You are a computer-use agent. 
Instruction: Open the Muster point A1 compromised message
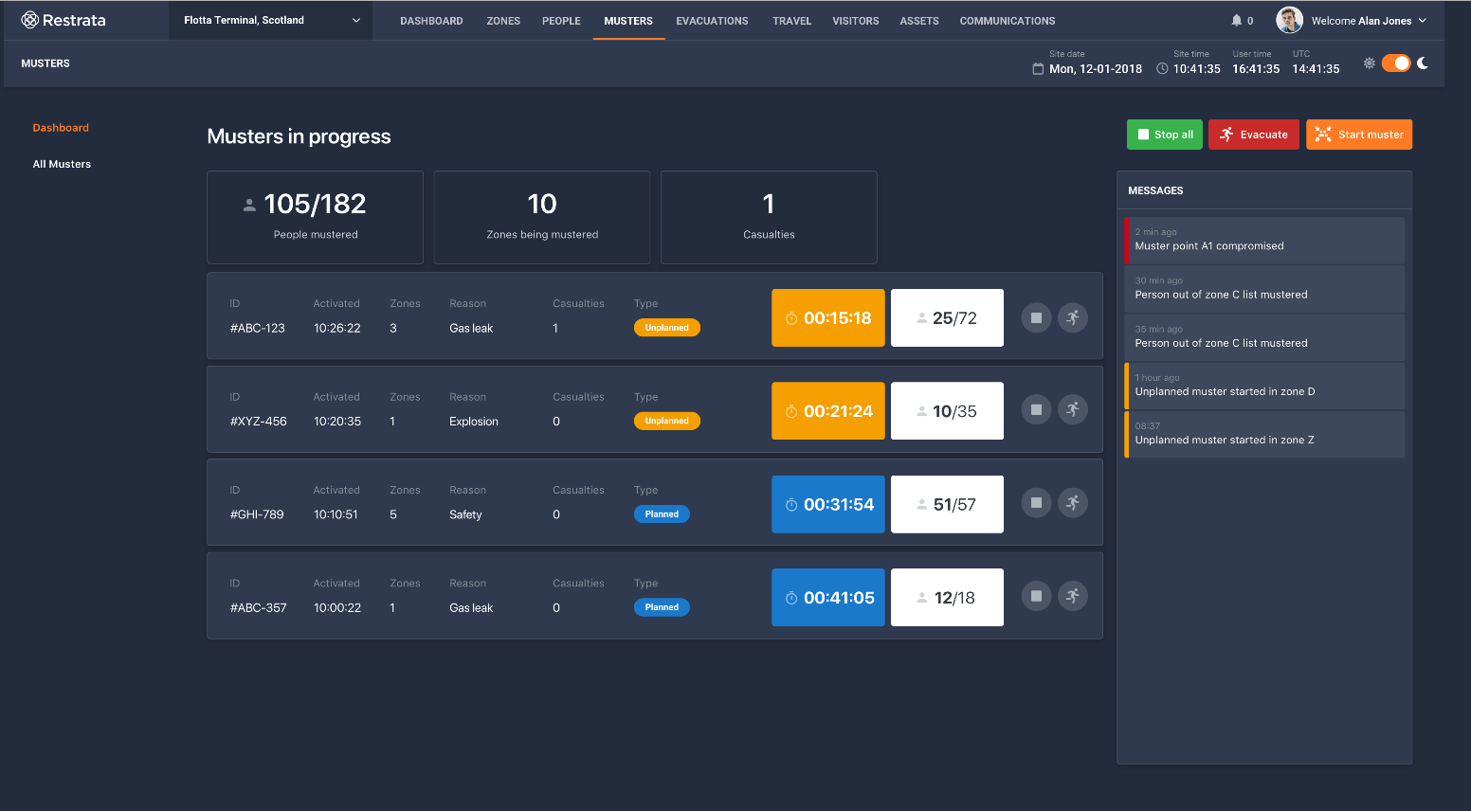(1263, 241)
